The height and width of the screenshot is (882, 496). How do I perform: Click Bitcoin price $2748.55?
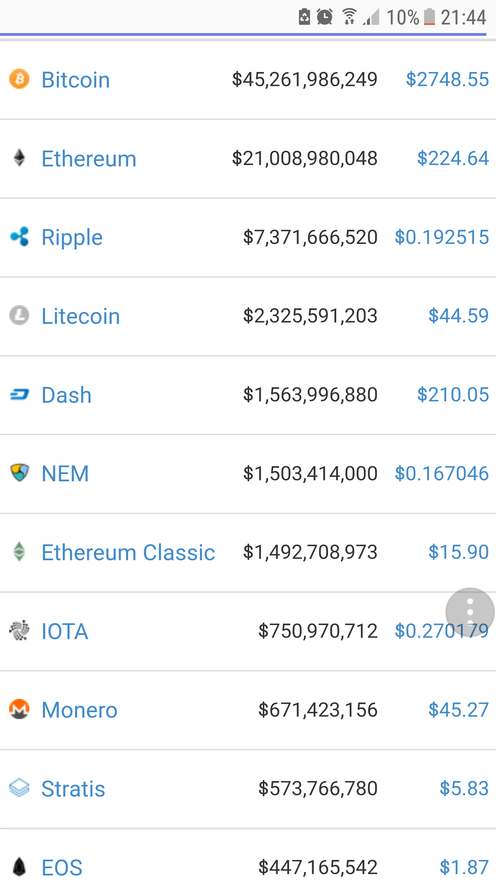447,79
